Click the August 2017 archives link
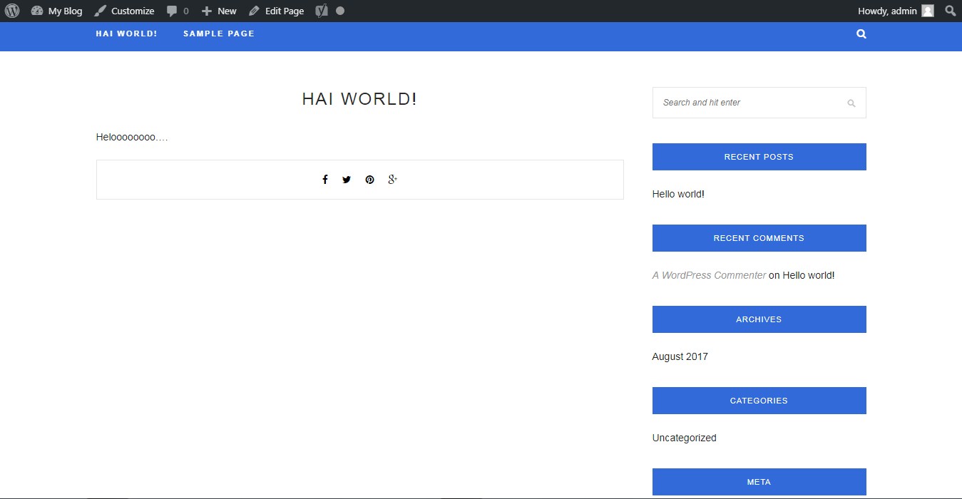Image resolution: width=962 pixels, height=499 pixels. pyautogui.click(x=680, y=356)
